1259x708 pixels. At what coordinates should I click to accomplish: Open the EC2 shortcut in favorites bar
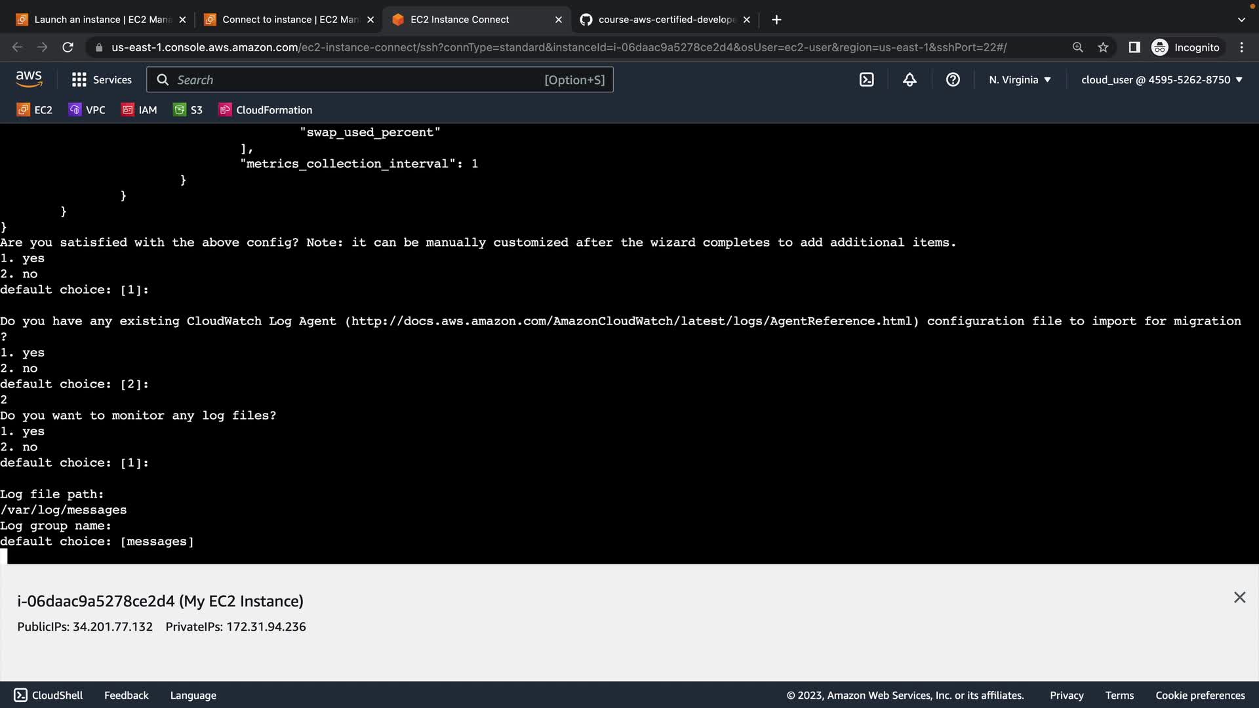pyautogui.click(x=35, y=109)
